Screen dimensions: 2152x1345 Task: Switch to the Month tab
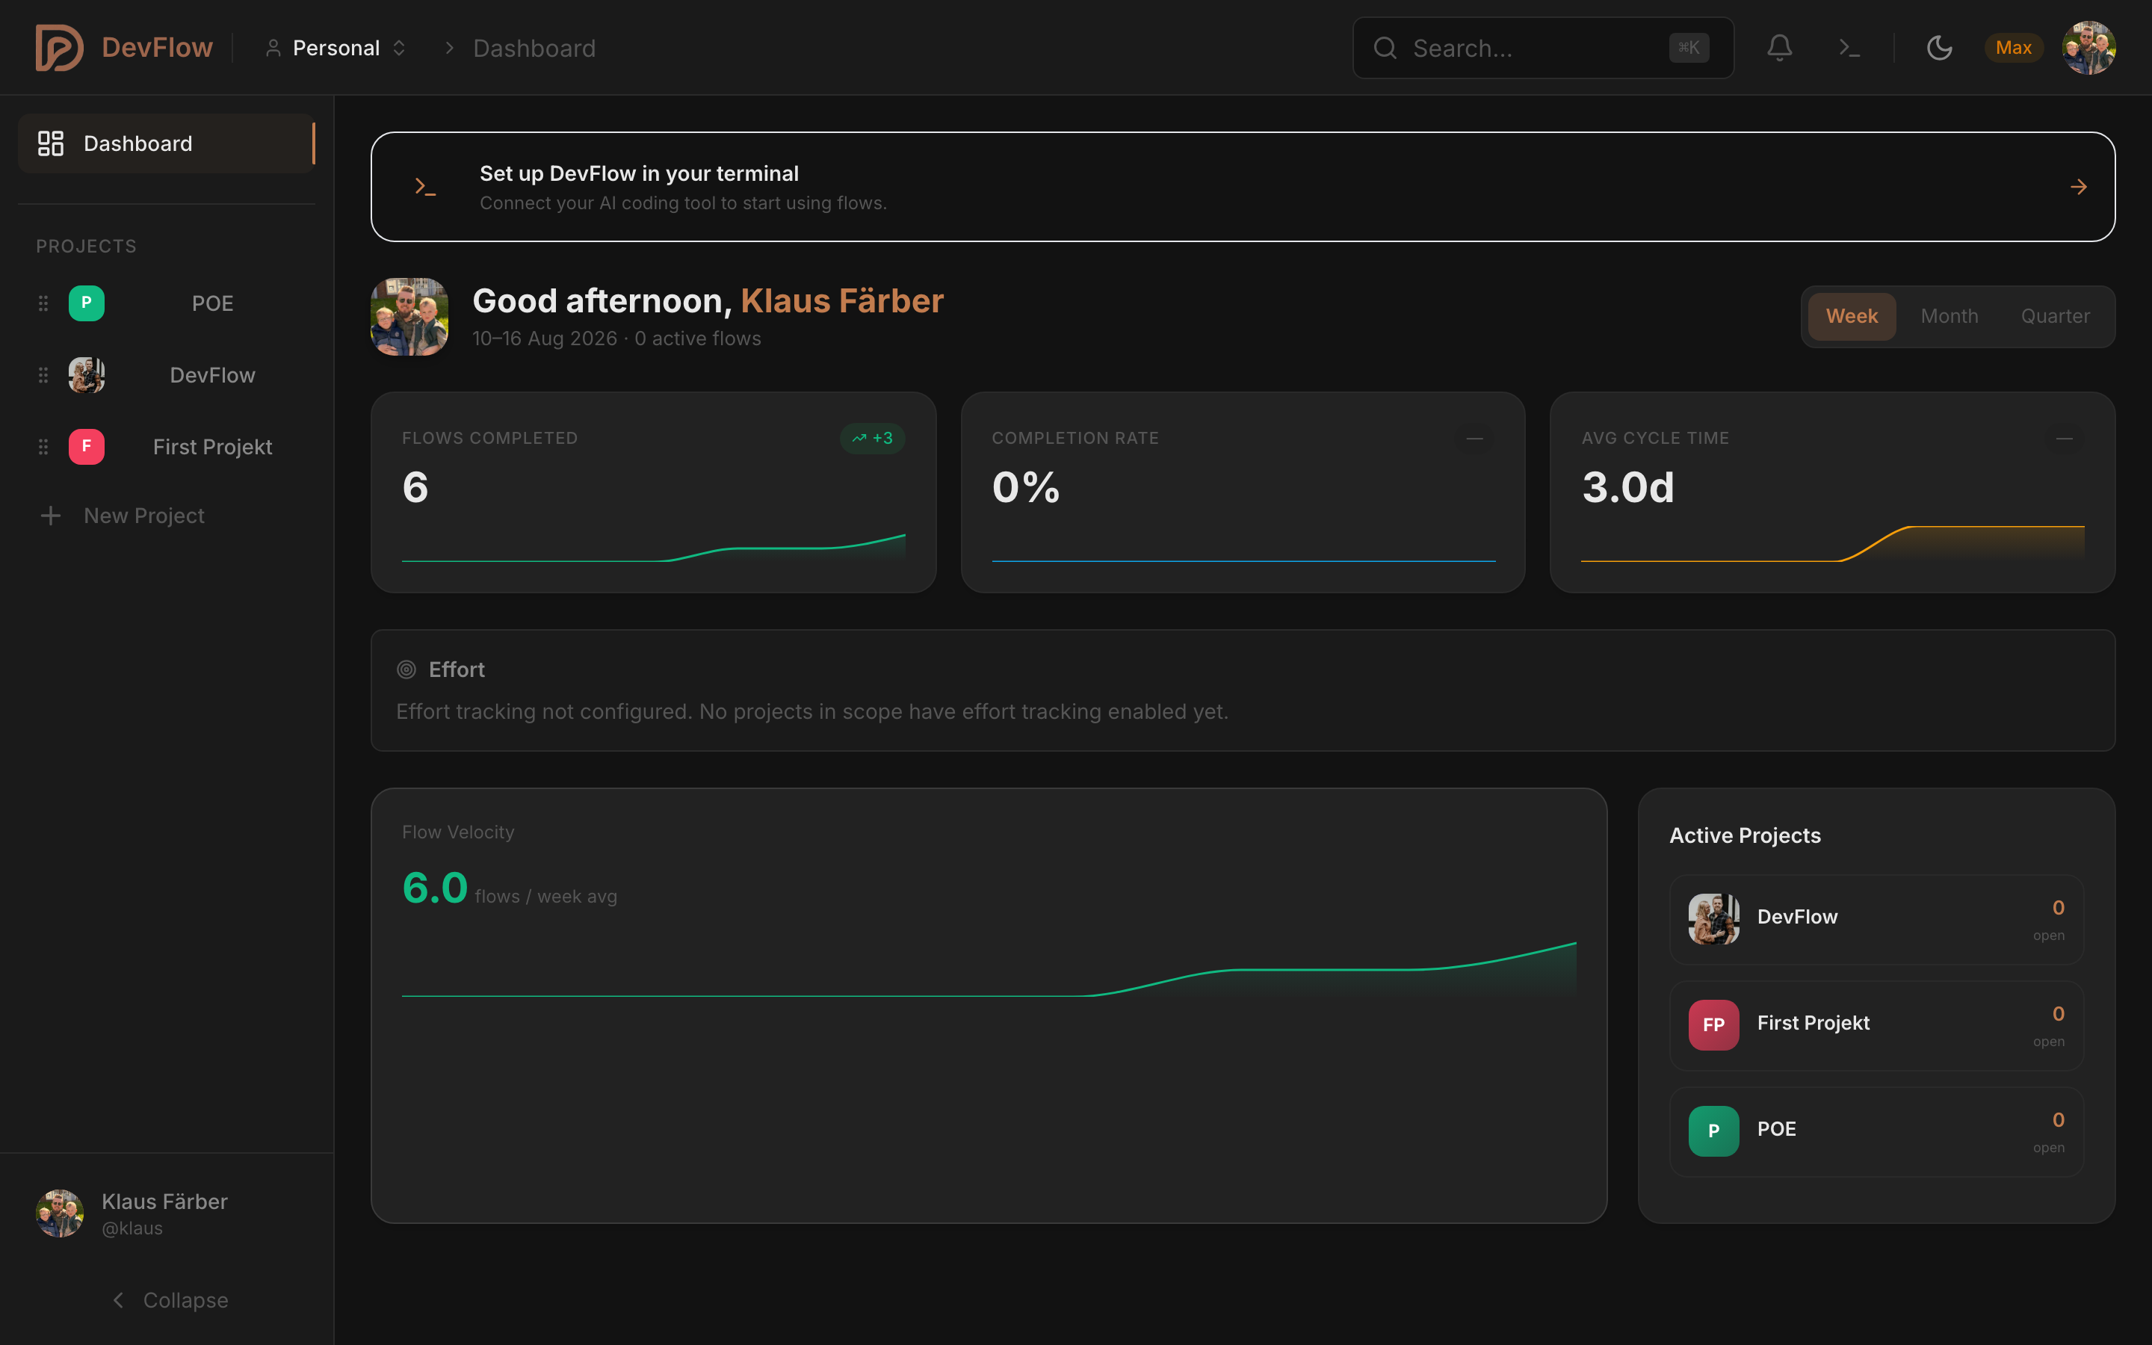tap(1950, 317)
